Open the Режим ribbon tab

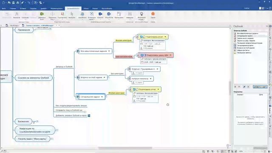95,8
